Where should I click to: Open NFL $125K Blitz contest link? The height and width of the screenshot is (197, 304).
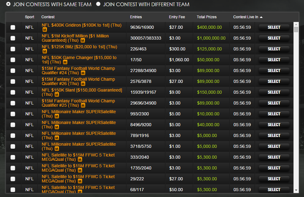tap(79, 47)
